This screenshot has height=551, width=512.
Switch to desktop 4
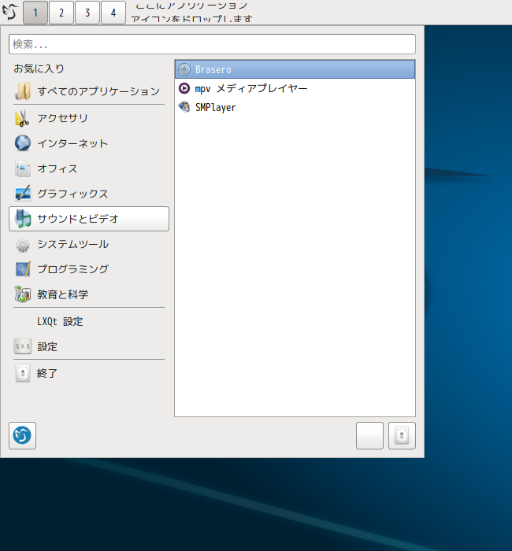(113, 13)
